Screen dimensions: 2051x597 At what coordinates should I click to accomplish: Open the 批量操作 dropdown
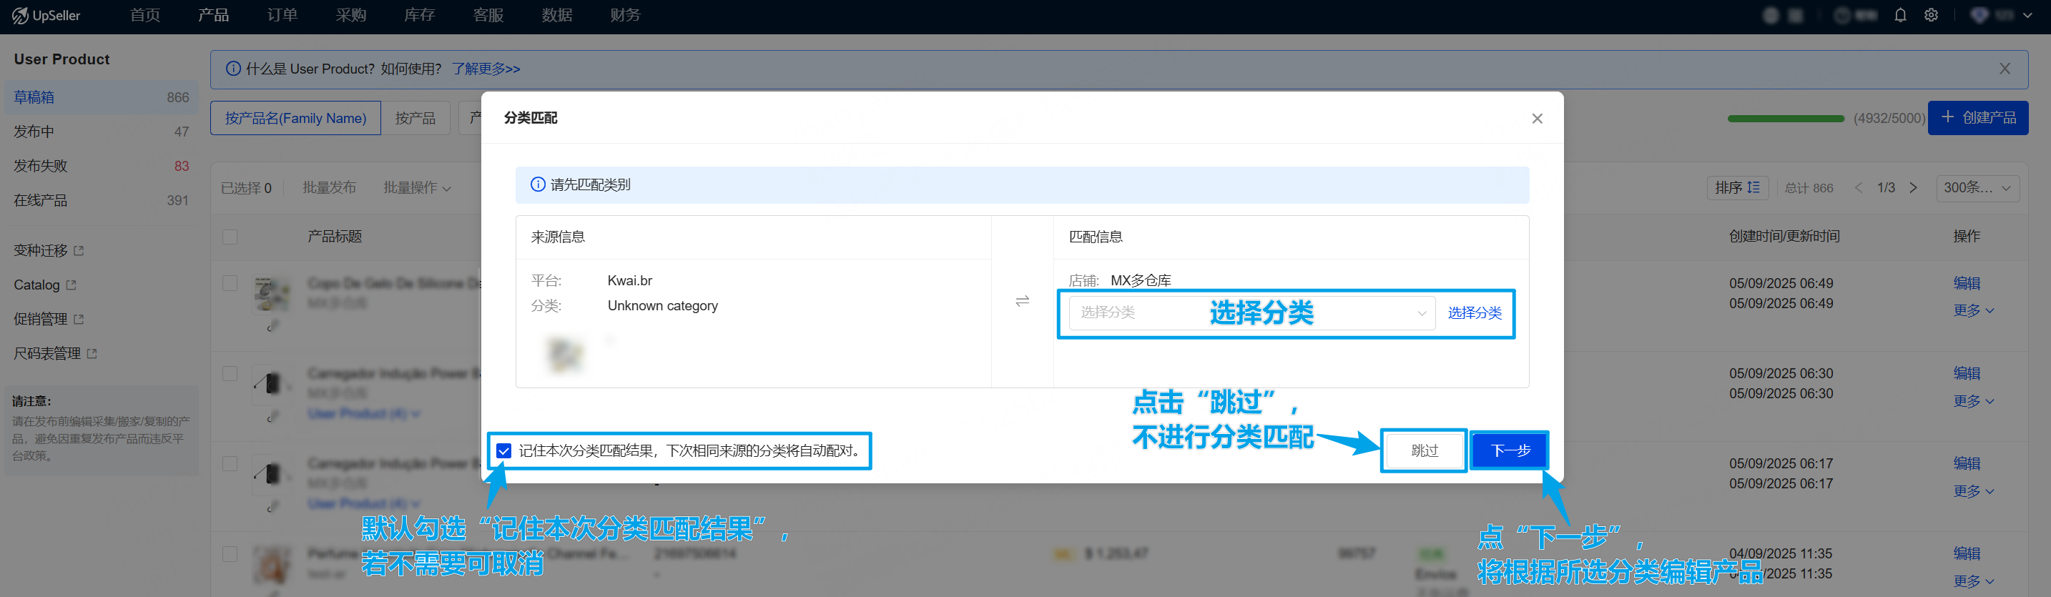pos(417,188)
